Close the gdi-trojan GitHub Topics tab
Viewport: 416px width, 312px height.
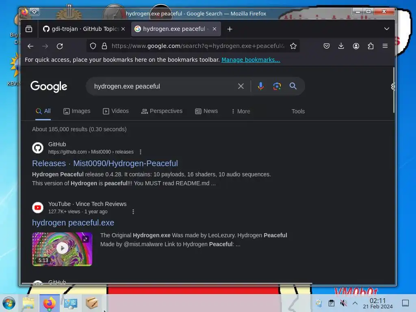123,29
